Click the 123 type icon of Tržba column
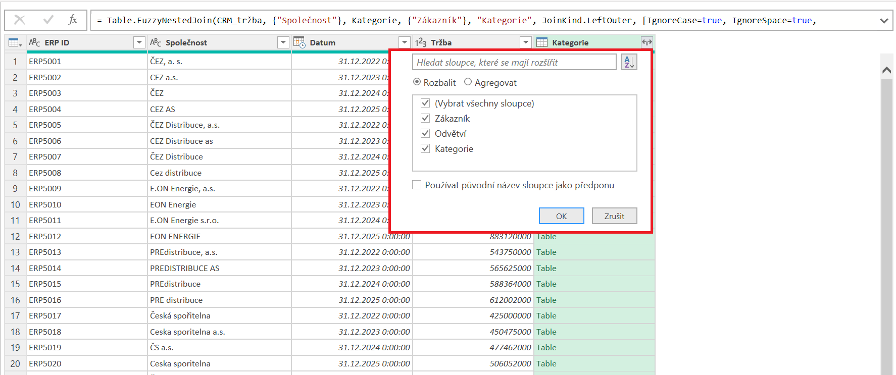 420,42
